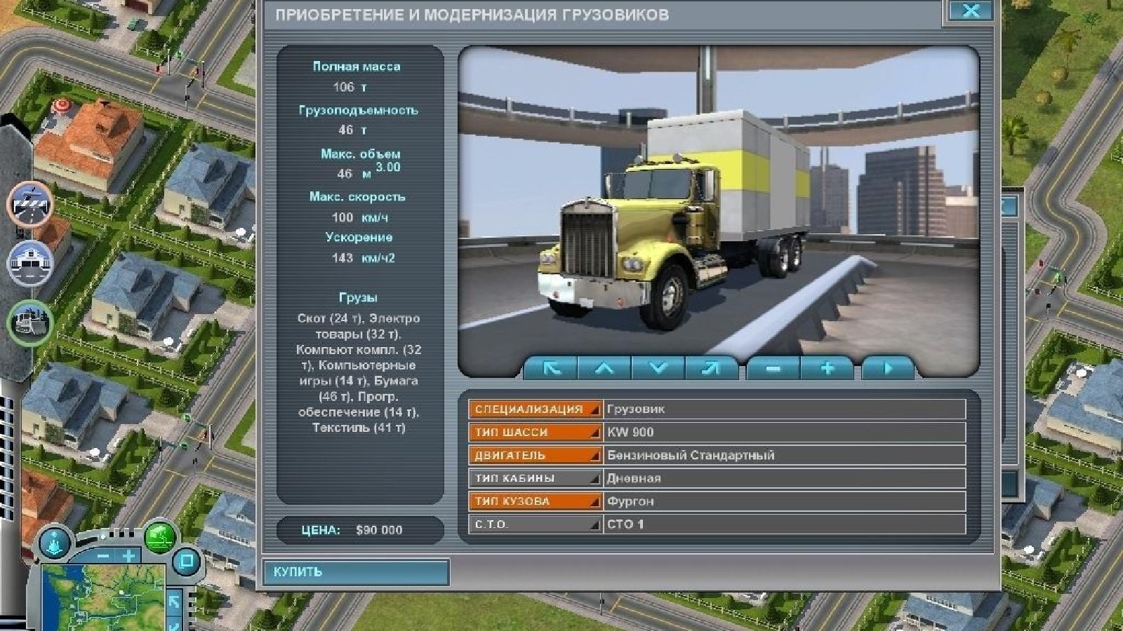Click the square window icon near the minimap

pos(186,561)
